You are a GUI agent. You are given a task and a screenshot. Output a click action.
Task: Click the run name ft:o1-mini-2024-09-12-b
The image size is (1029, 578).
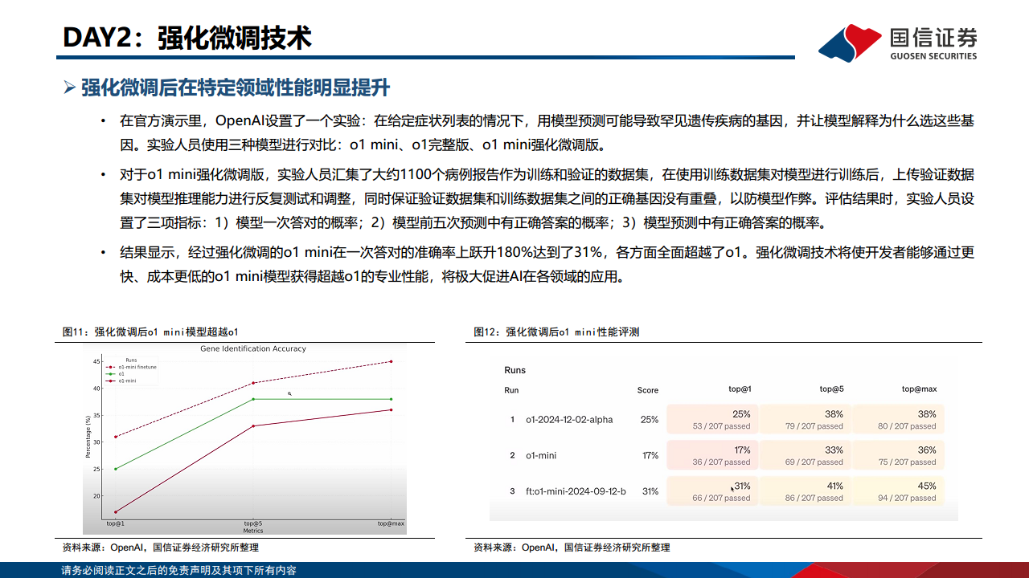(576, 491)
